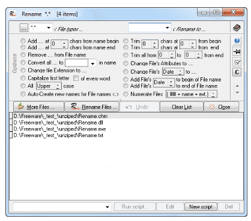
Task: Click the 'Clear List' button
Action: (x=181, y=107)
